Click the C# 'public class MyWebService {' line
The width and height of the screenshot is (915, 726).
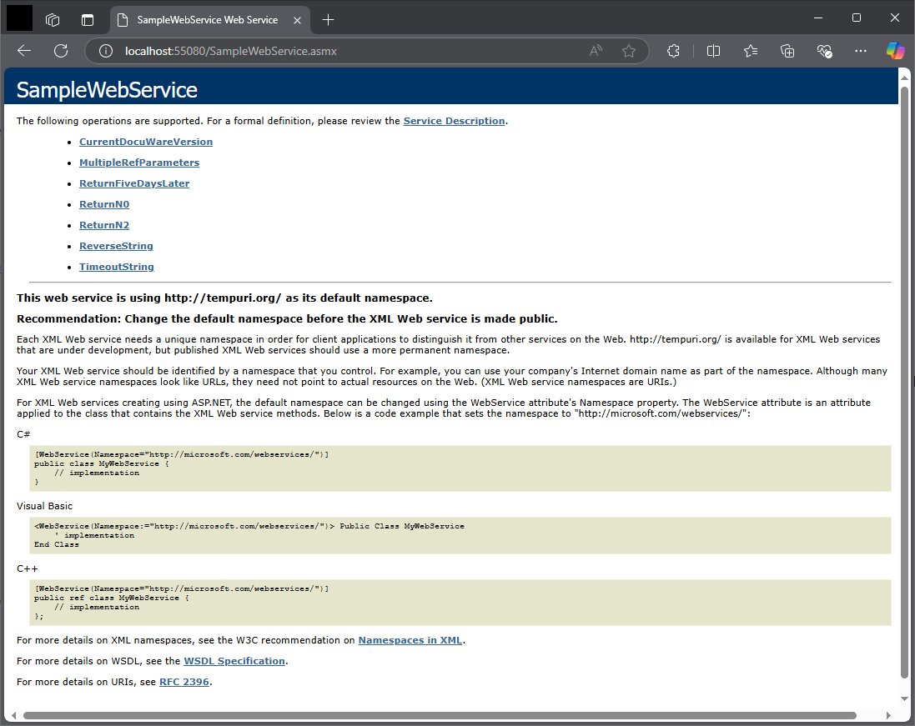coord(101,463)
